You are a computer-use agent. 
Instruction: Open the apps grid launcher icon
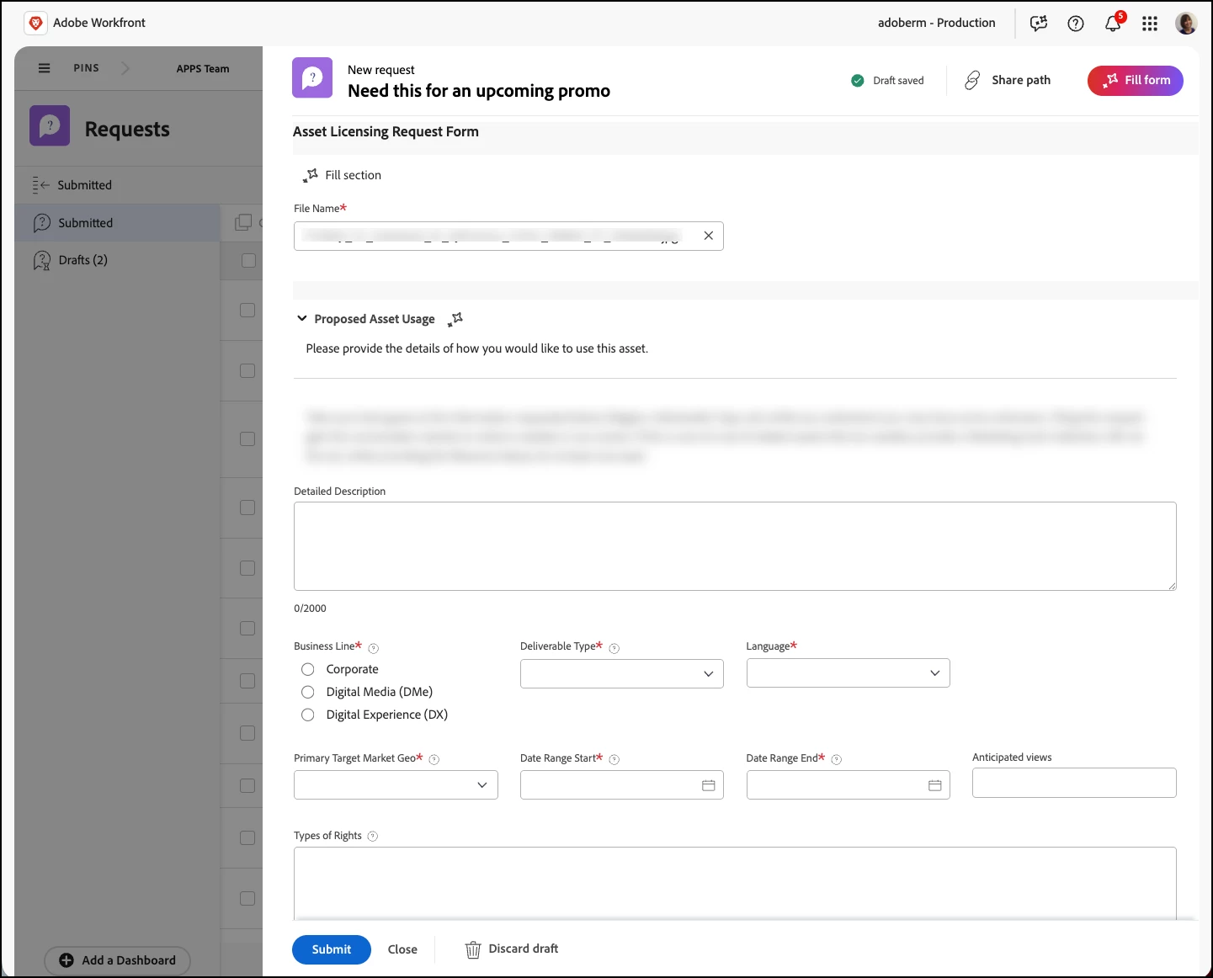(x=1150, y=24)
